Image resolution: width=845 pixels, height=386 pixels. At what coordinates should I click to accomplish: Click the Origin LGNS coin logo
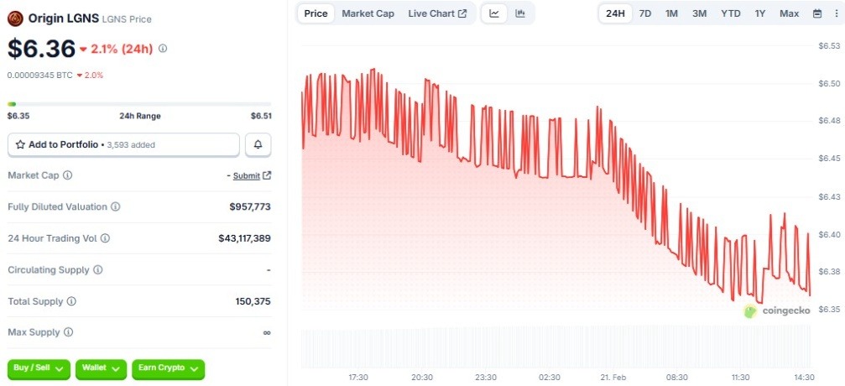point(15,18)
